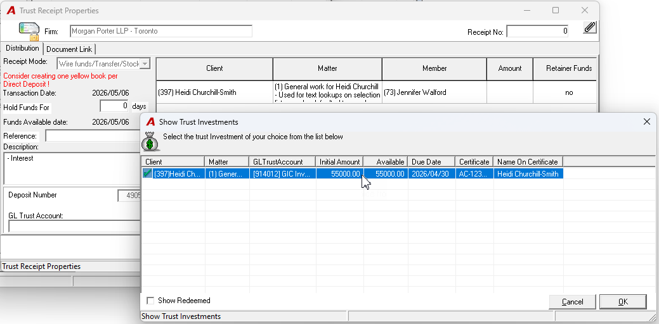The height and width of the screenshot is (324, 659).
Task: Switch to the Distribution tab
Action: 22,48
